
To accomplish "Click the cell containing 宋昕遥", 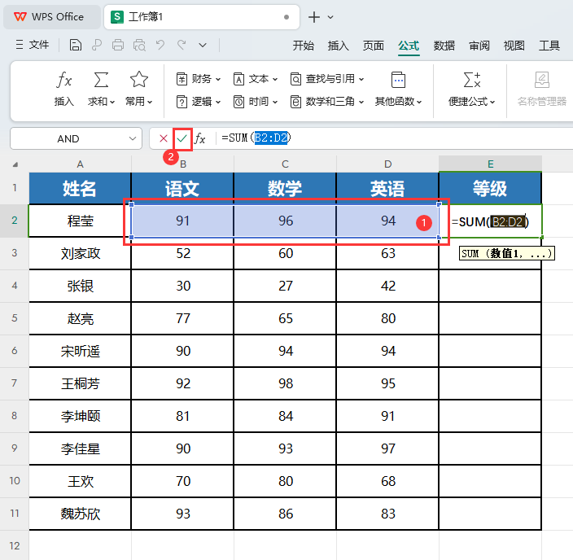I will click(80, 351).
